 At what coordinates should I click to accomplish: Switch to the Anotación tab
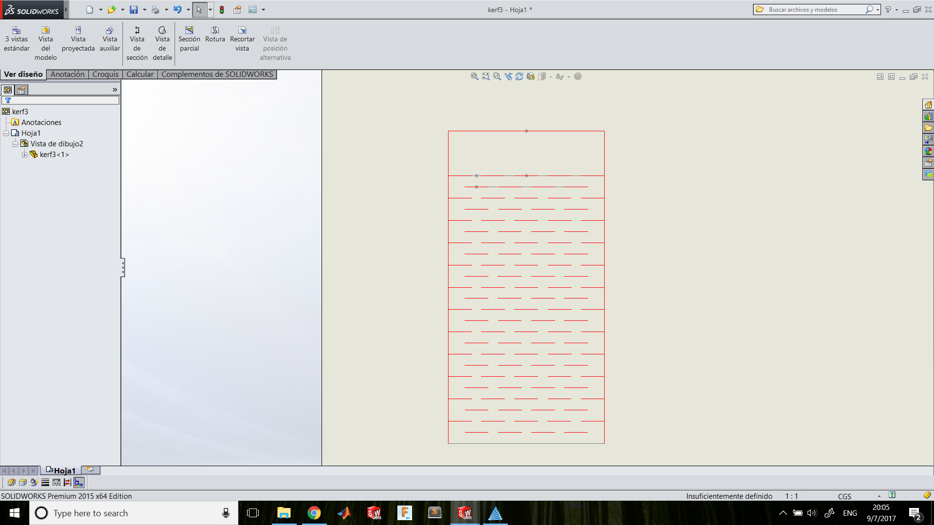68,74
